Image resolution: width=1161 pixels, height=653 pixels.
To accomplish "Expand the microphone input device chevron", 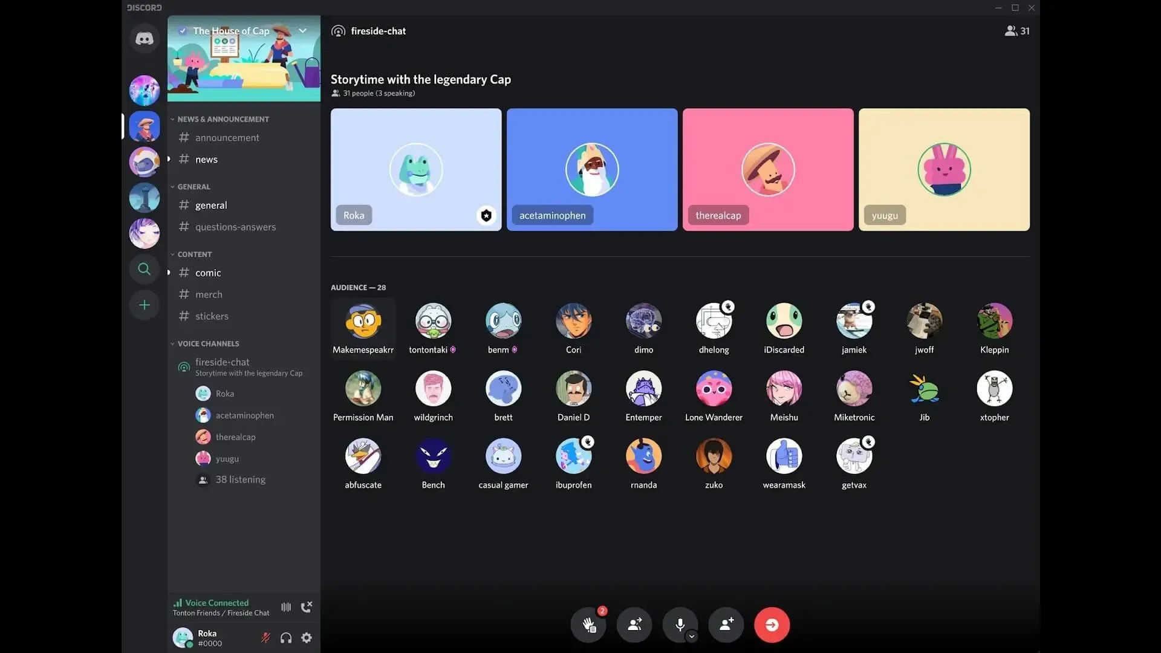I will click(x=692, y=636).
